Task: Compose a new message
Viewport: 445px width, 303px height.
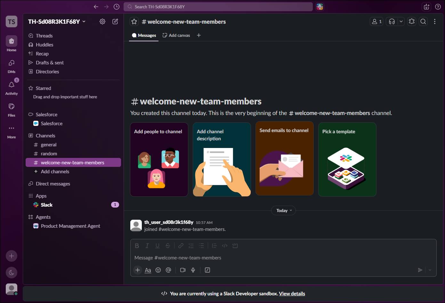Action: pyautogui.click(x=115, y=21)
